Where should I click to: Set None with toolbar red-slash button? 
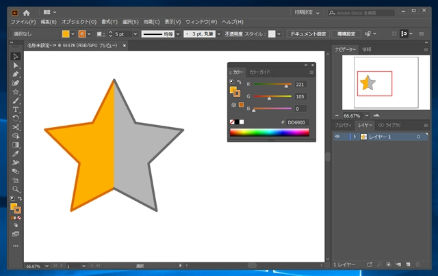click(x=19, y=218)
